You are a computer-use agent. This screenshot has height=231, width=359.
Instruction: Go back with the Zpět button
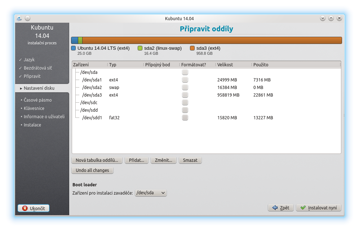[x=281, y=208]
